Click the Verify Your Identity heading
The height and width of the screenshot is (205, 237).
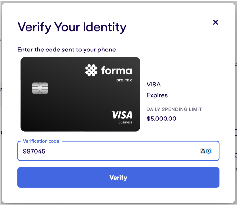click(x=72, y=27)
